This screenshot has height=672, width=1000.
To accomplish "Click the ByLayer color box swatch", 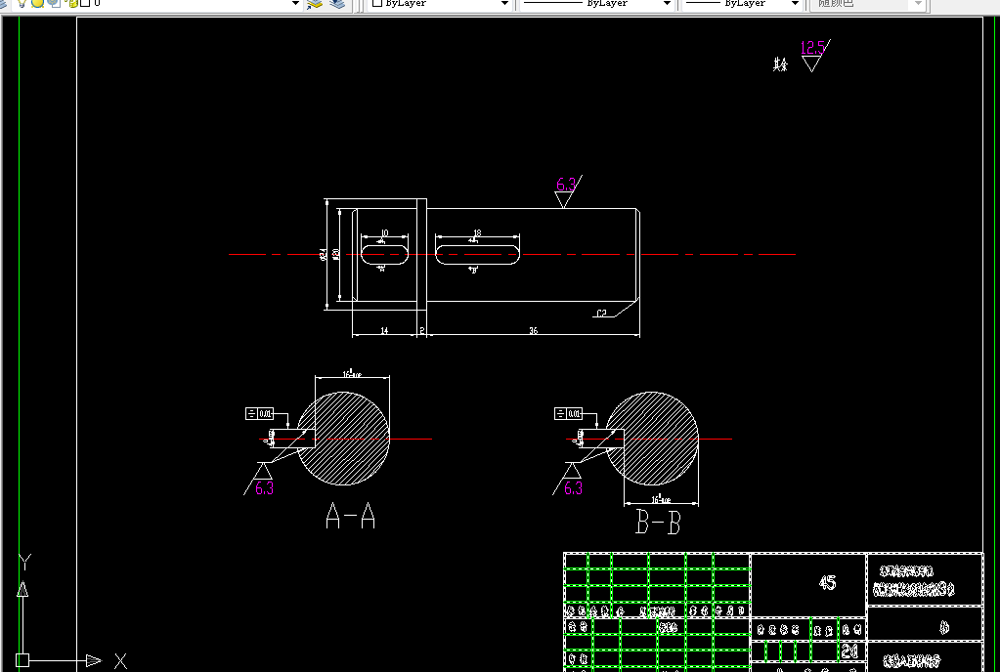I will point(377,3).
